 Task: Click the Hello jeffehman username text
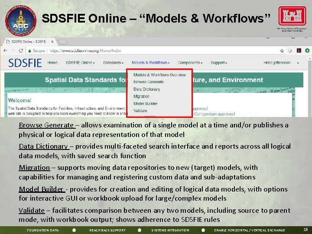click(277, 63)
